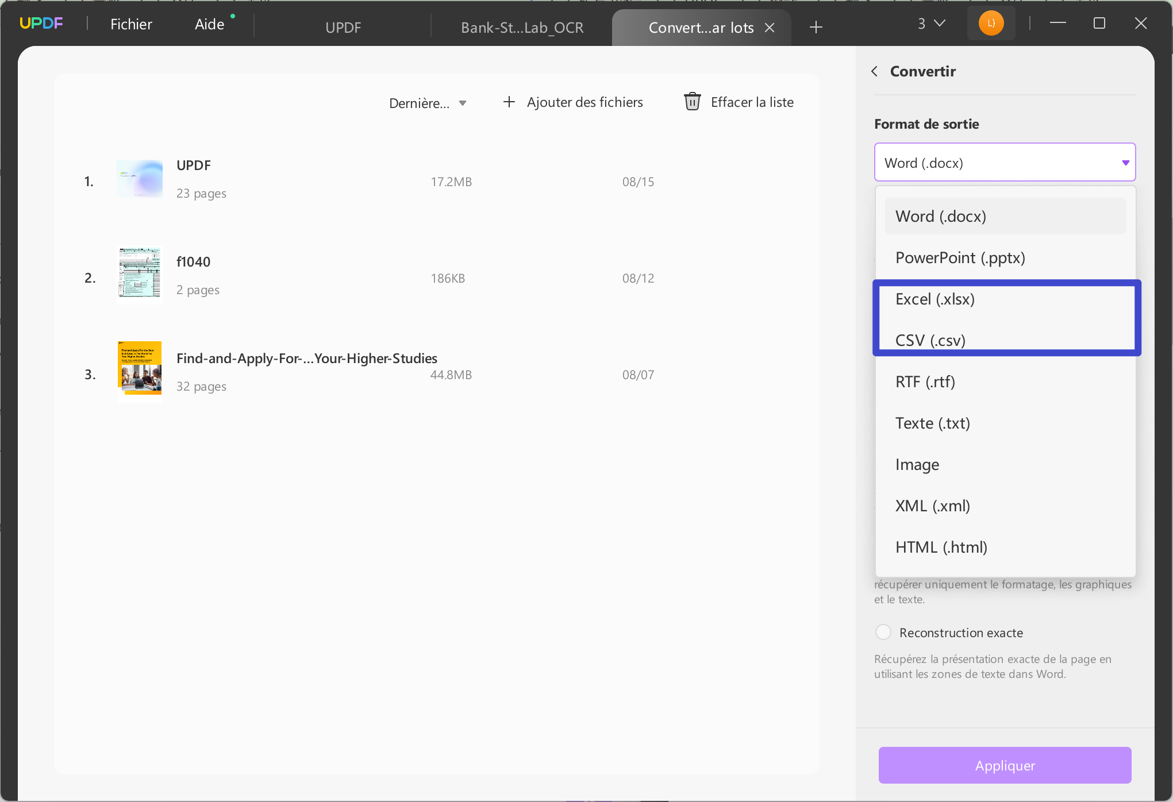Select Texte (.txt) output format
Screen dimensions: 1173x802
[x=1005, y=423]
